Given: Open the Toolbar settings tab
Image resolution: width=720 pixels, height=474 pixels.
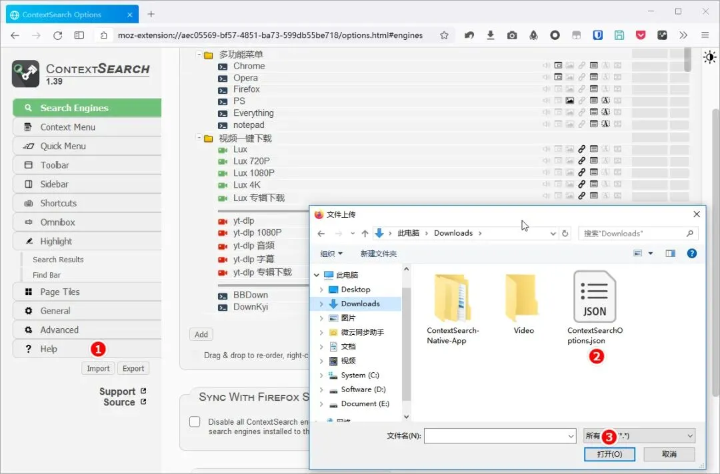Looking at the screenshot, I should pyautogui.click(x=87, y=165).
